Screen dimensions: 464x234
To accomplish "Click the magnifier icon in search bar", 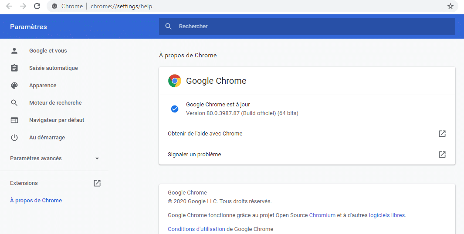I will [x=168, y=26].
